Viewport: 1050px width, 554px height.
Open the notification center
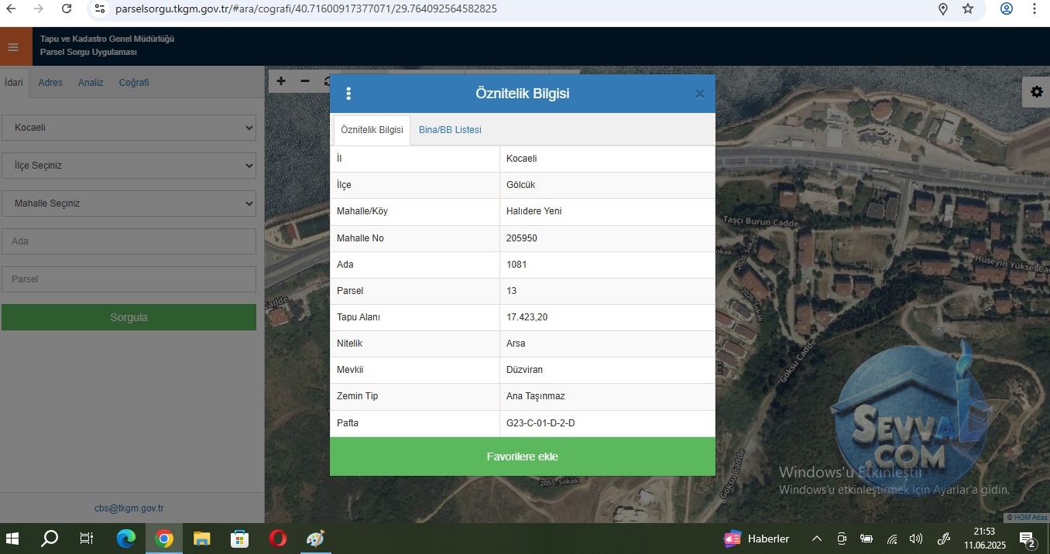[1028, 539]
